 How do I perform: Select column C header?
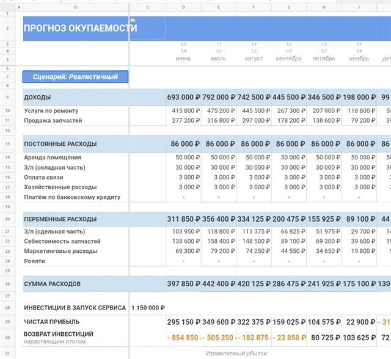[x=148, y=7]
